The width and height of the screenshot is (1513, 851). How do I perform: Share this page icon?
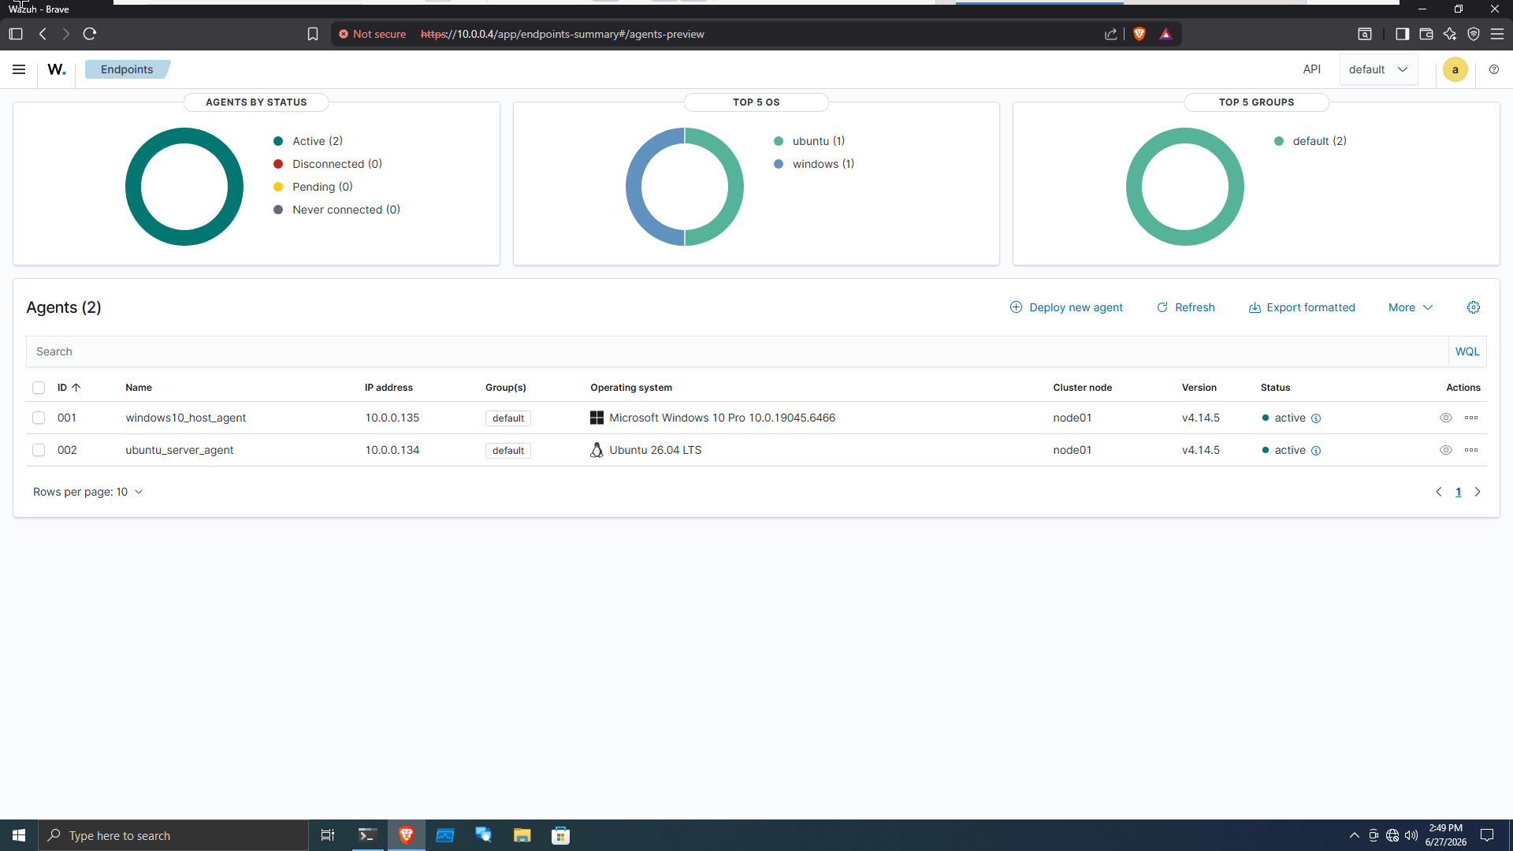pos(1111,34)
